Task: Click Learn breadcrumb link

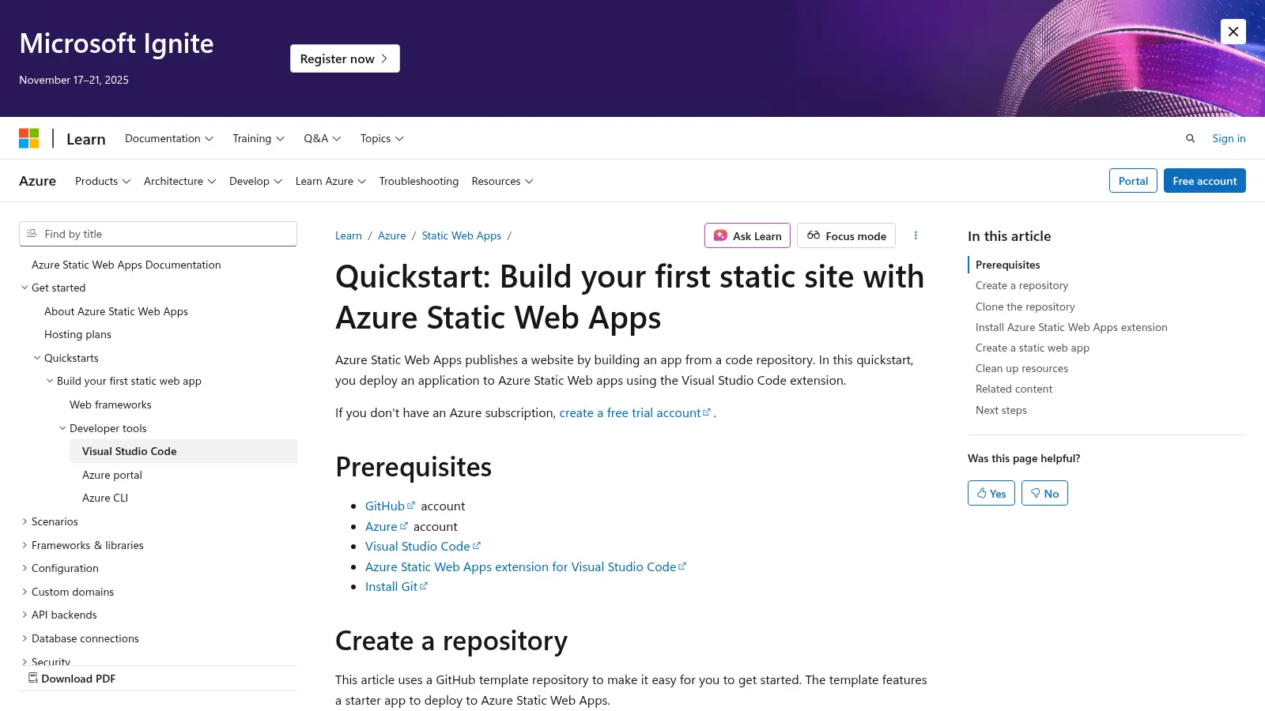Action: point(349,235)
